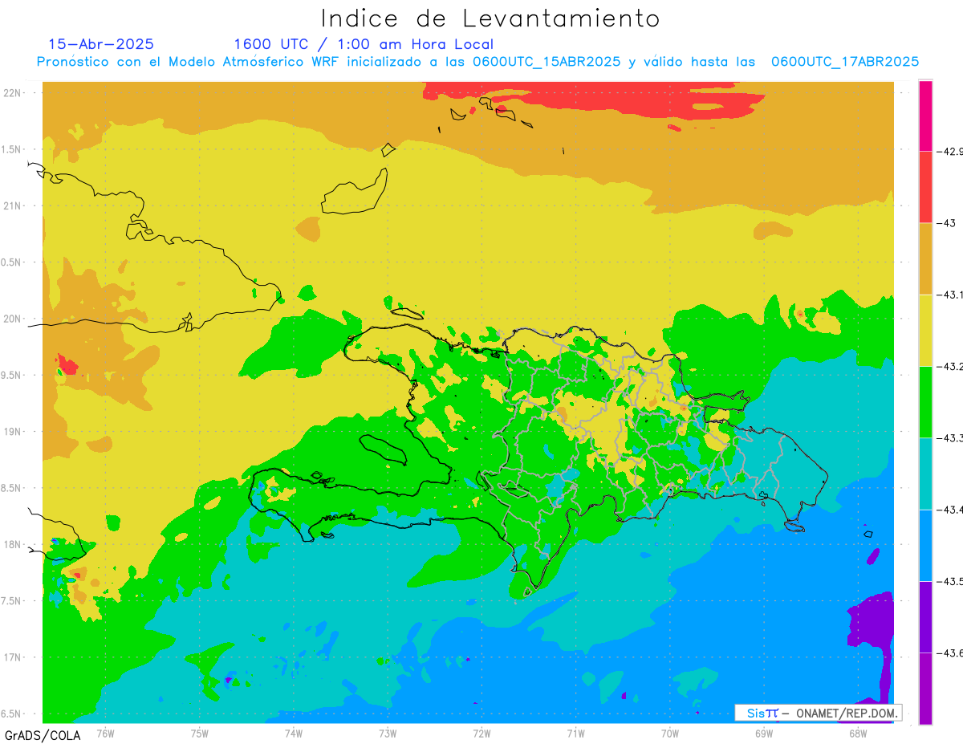The height and width of the screenshot is (744, 963).
Task: Click the red segment of the color bar
Action: (x=925, y=187)
